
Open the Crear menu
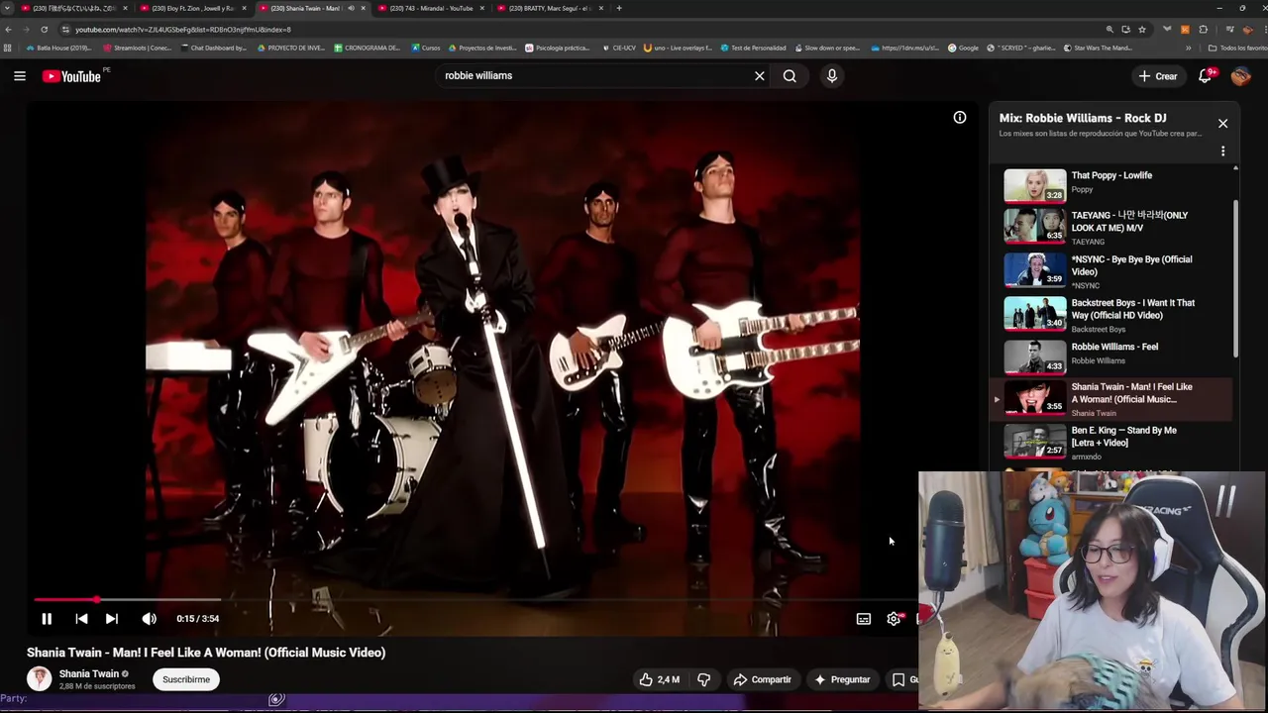point(1158,76)
